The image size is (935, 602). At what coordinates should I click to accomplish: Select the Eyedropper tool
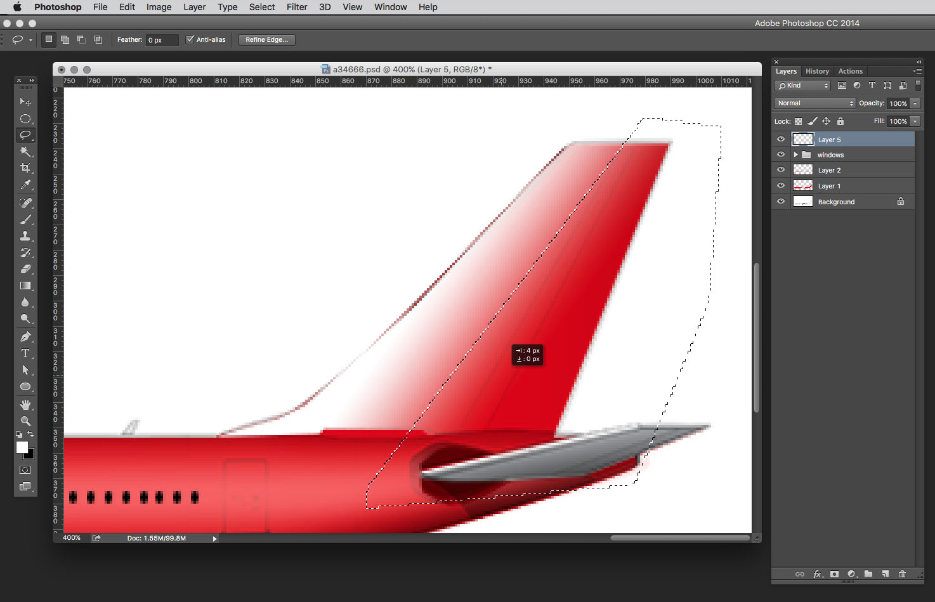[x=25, y=185]
